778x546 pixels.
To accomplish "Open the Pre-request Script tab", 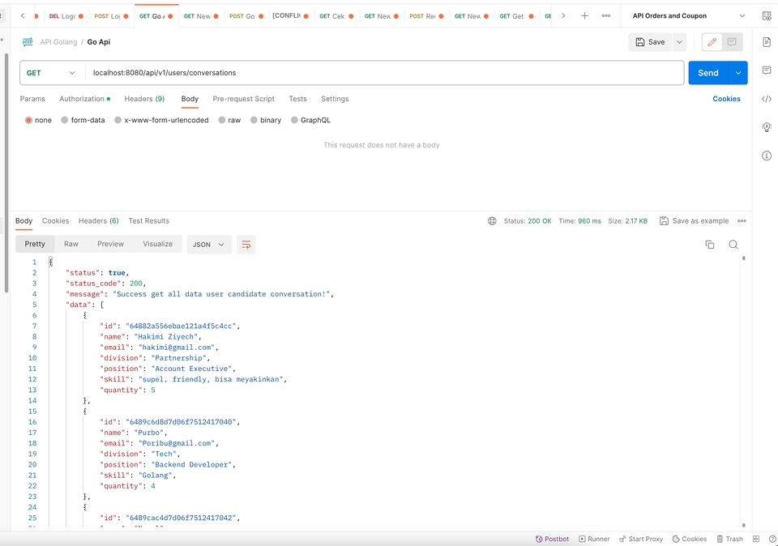I will click(x=244, y=99).
